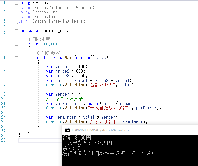Click line number 29 in the gutter
This screenshot has width=198, height=166.
pyautogui.click(x=3, y=140)
